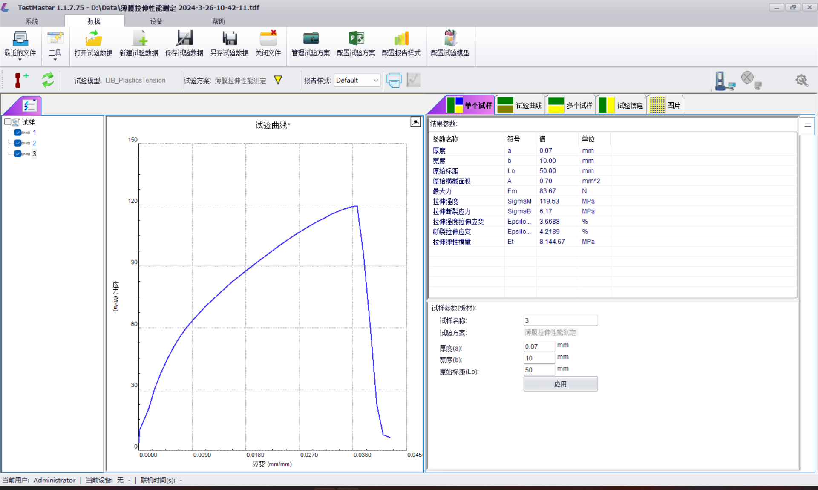This screenshot has width=818, height=490.
Task: Click the chart image export icon
Action: tap(415, 122)
